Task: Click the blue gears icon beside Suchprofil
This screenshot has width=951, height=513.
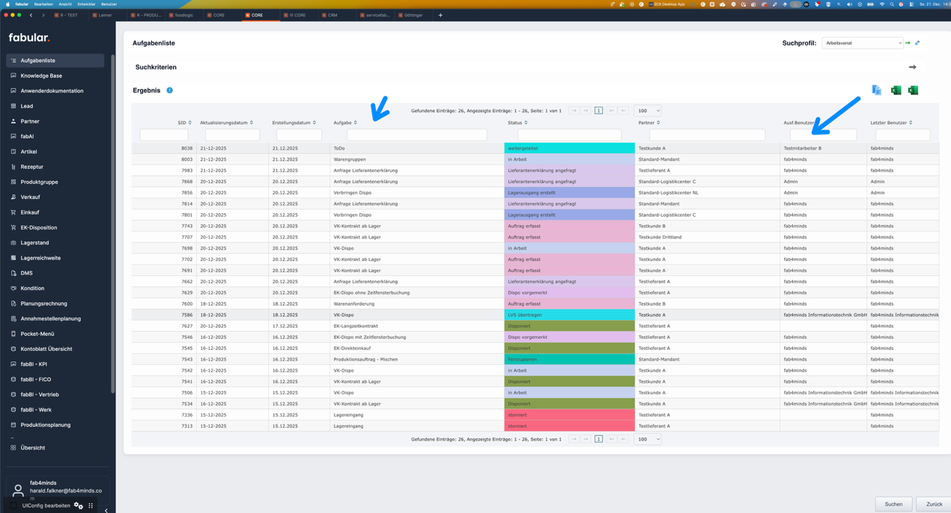Action: [x=917, y=43]
